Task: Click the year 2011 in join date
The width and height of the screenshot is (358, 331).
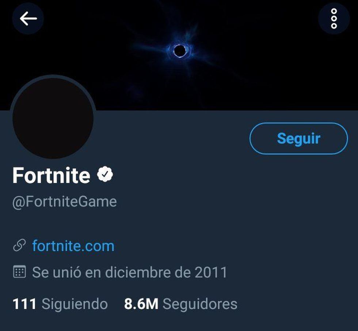Action: pyautogui.click(x=211, y=272)
